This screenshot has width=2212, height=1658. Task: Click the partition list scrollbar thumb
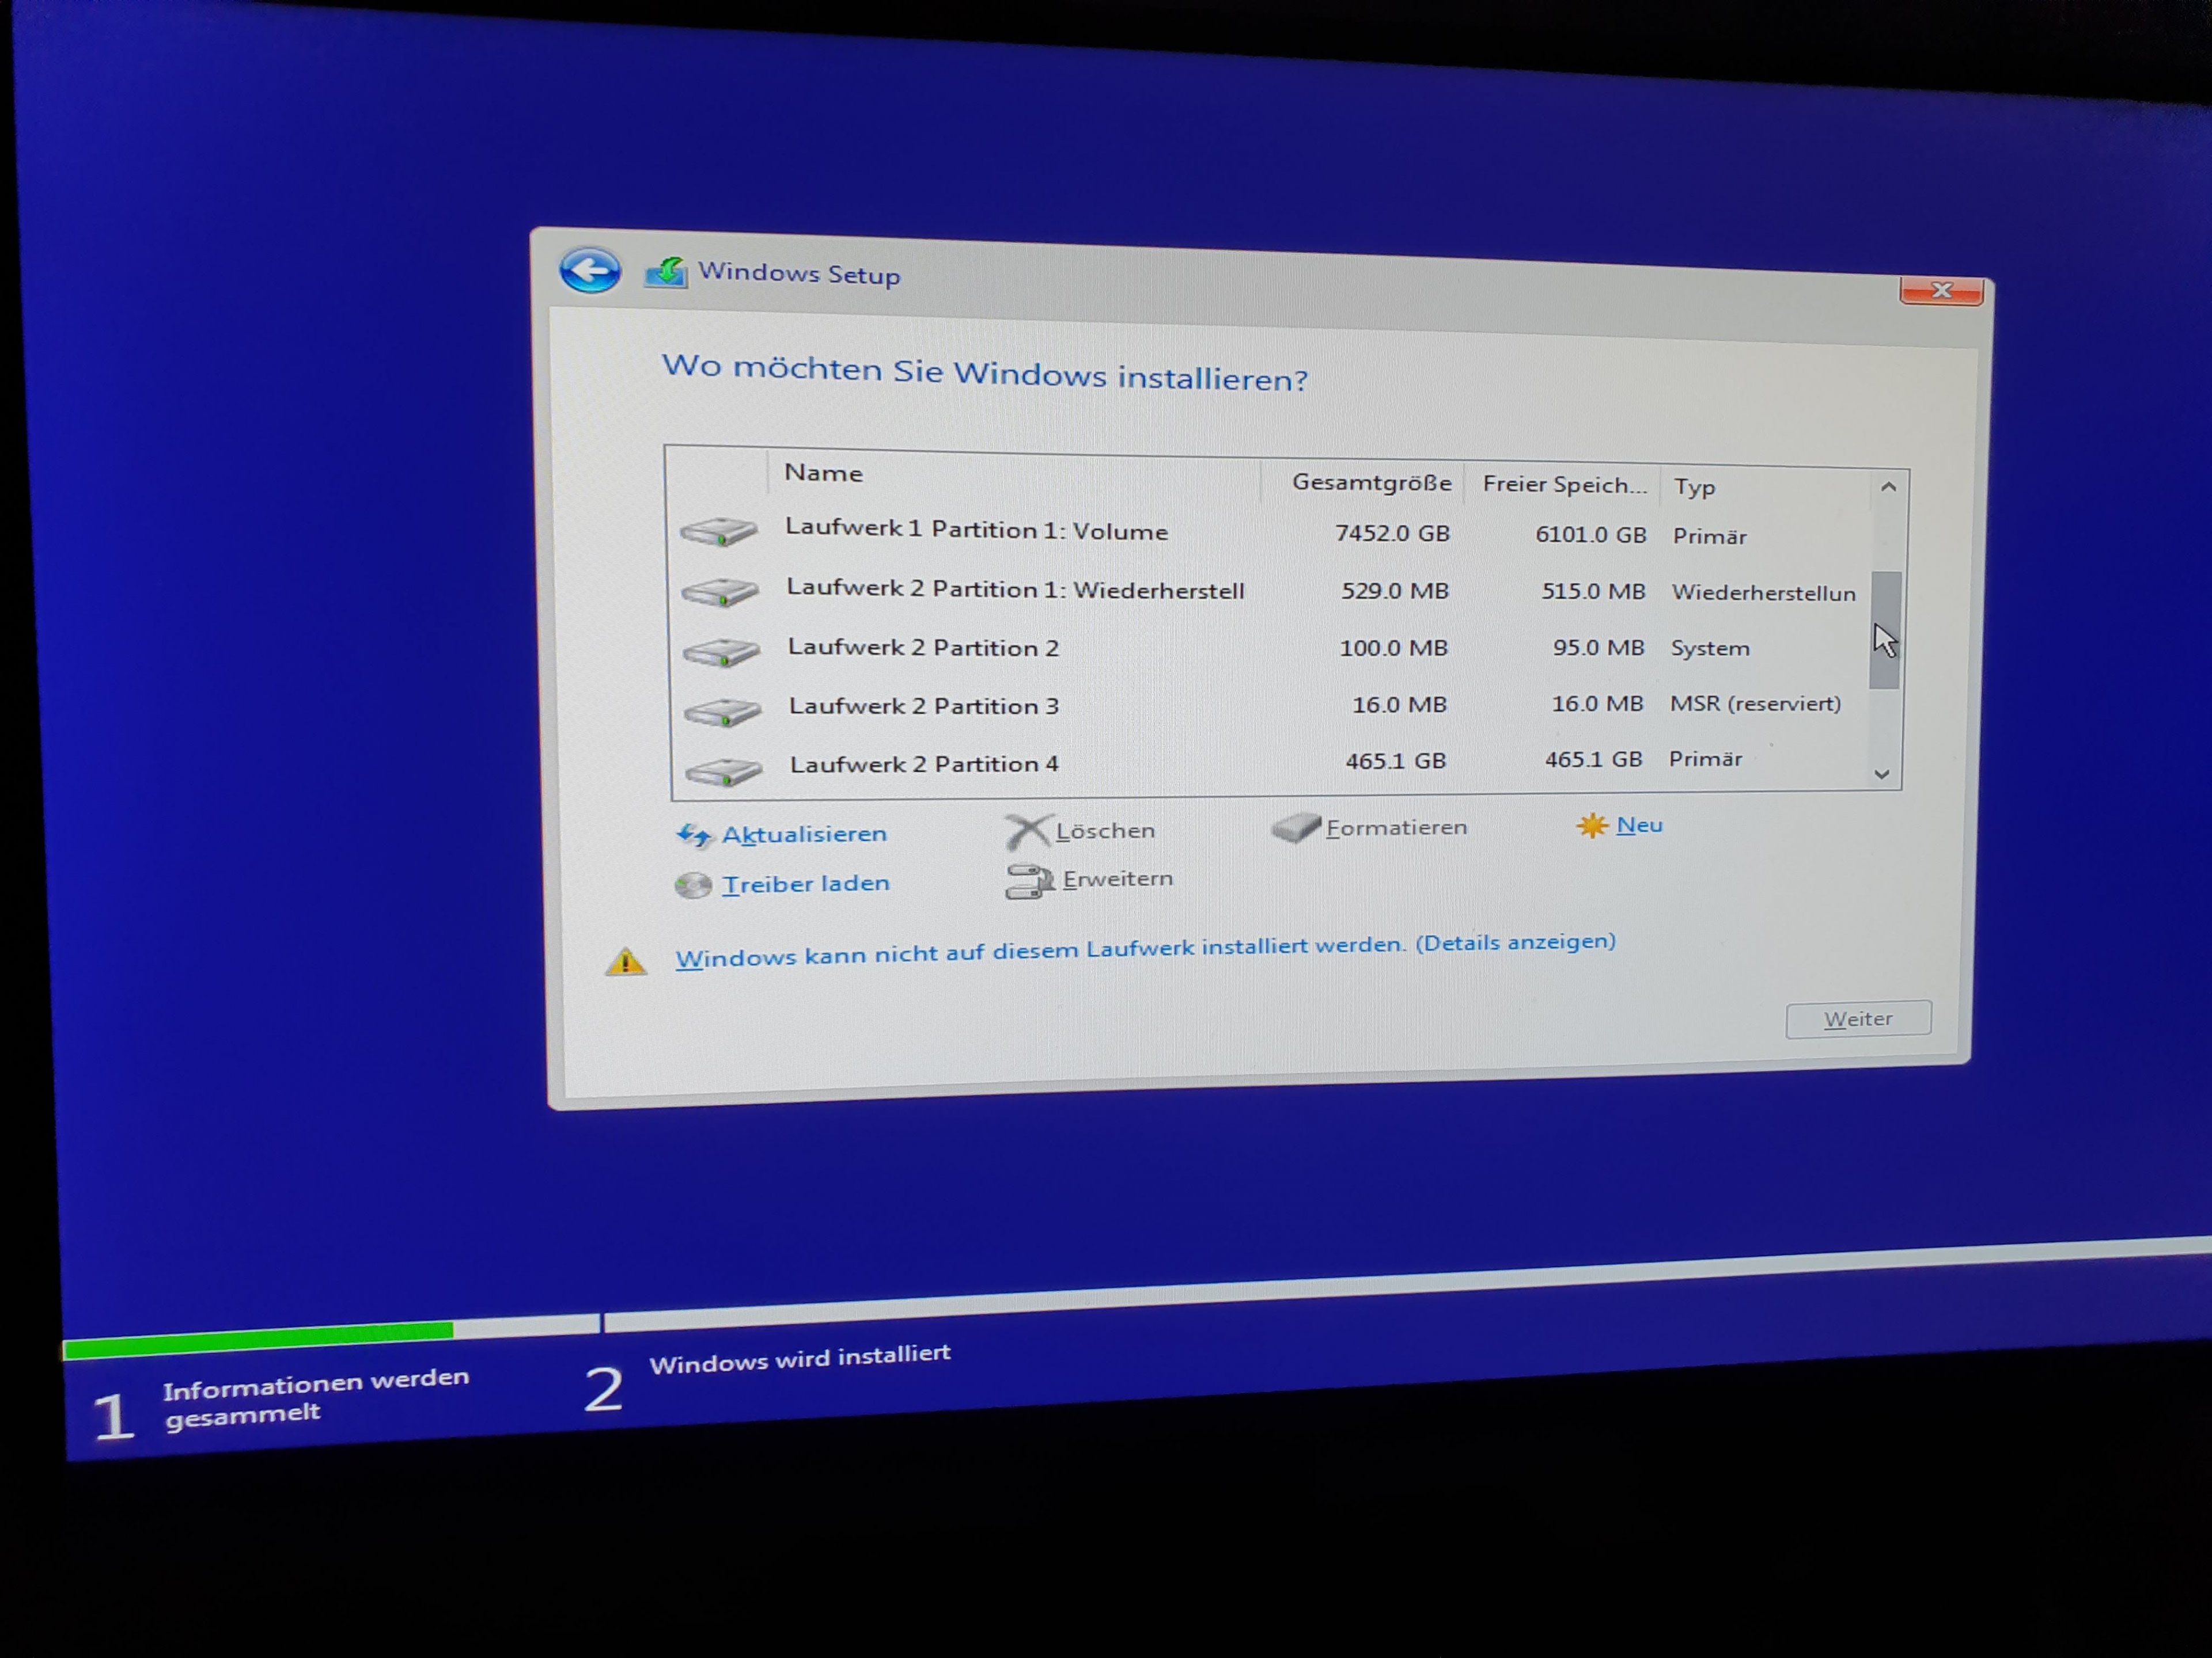click(x=1884, y=630)
